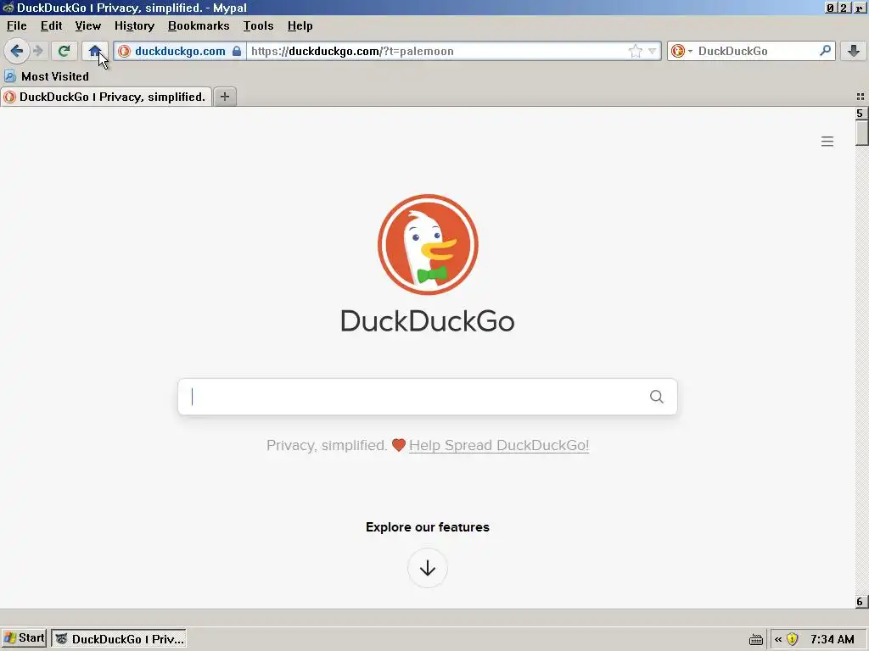The width and height of the screenshot is (869, 651).
Task: Click the DuckDuckGo wordmark text
Action: point(428,321)
